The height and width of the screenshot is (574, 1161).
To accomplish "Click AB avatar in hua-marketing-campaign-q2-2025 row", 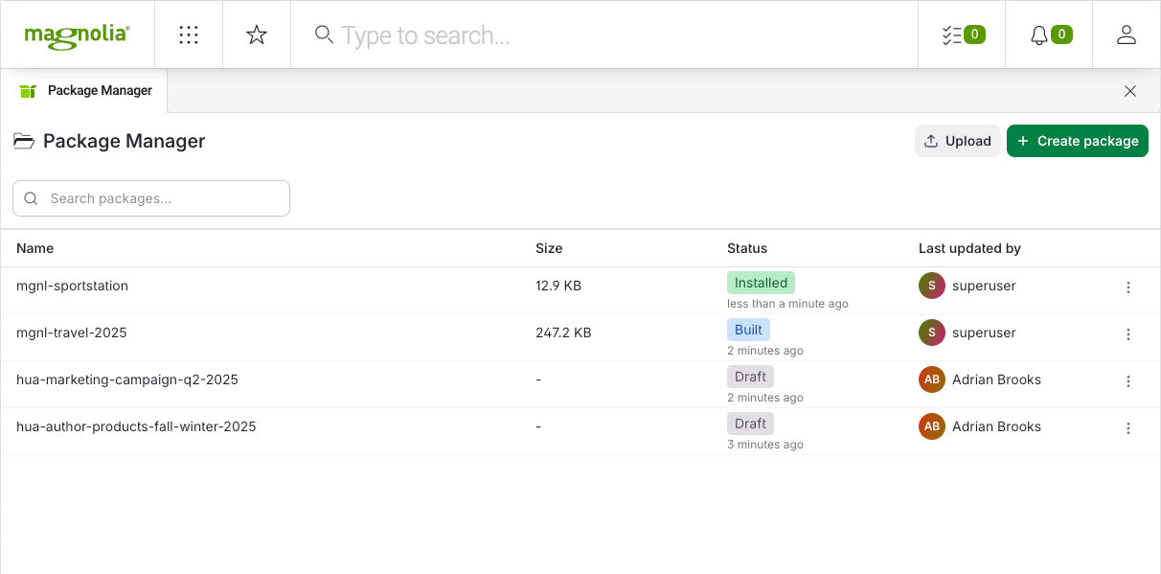I will [932, 379].
